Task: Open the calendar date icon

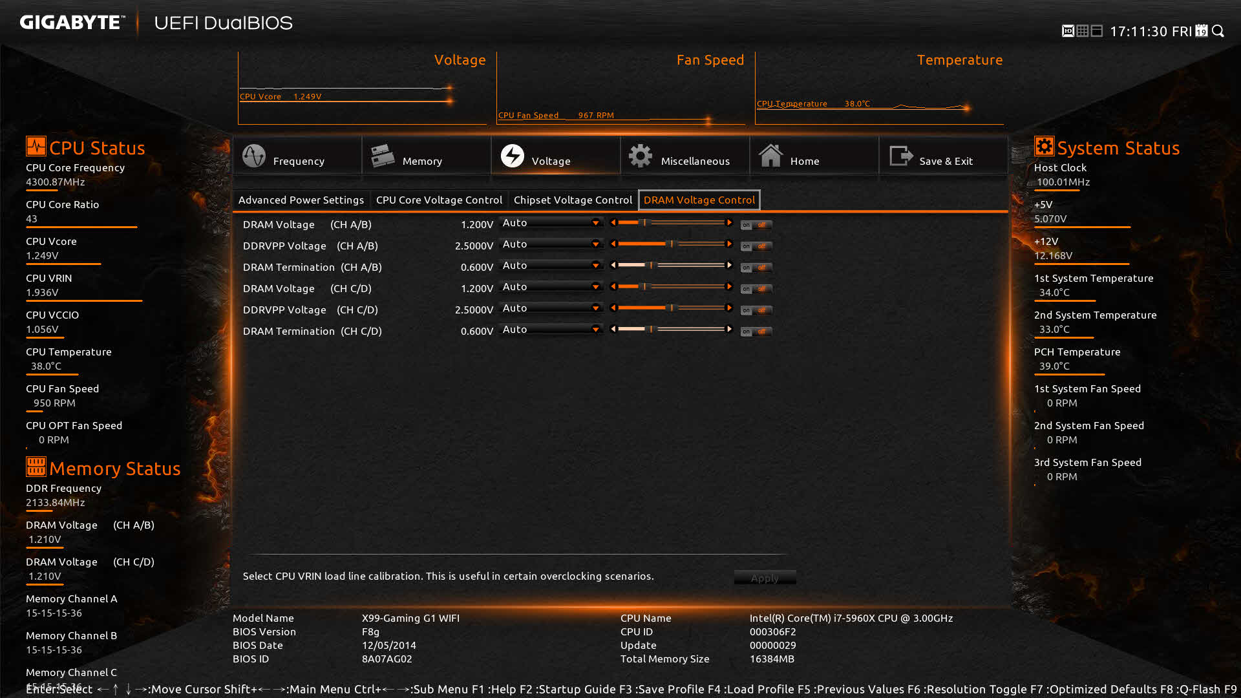Action: point(1202,30)
